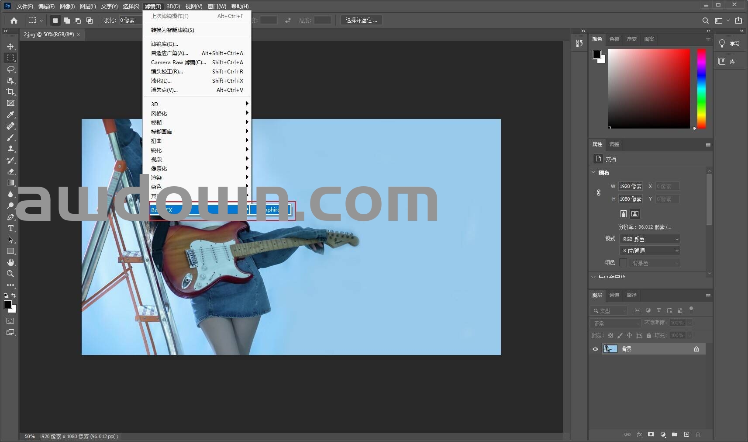The width and height of the screenshot is (748, 442).
Task: Select the Zoom tool
Action: coord(10,274)
